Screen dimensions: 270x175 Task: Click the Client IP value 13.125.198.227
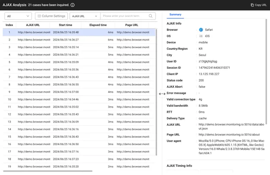pyautogui.click(x=209, y=74)
